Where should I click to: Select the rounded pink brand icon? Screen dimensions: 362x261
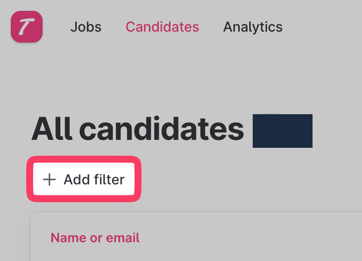[x=27, y=27]
